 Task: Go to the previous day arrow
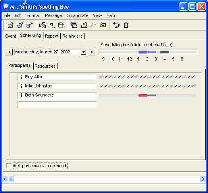click(x=9, y=52)
